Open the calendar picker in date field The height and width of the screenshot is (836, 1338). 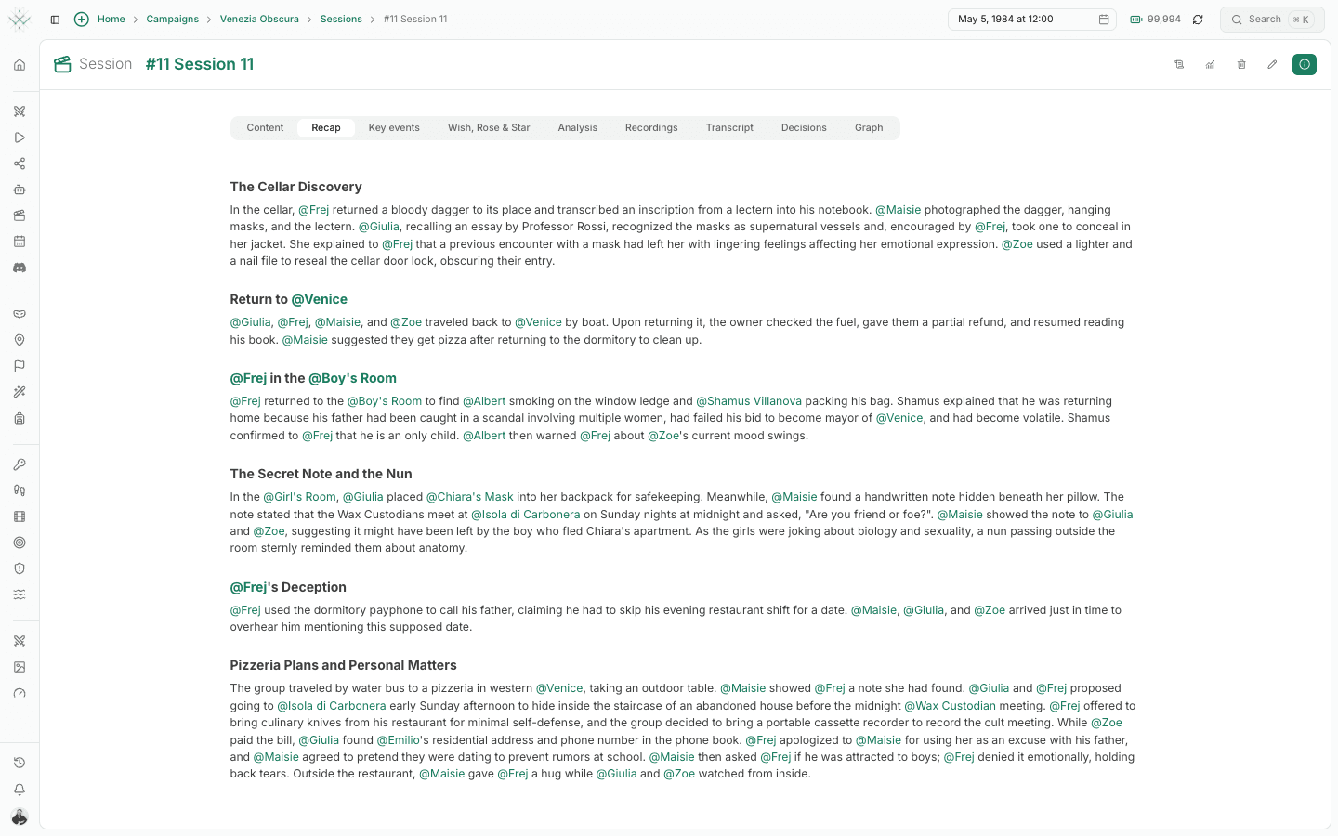click(x=1104, y=20)
